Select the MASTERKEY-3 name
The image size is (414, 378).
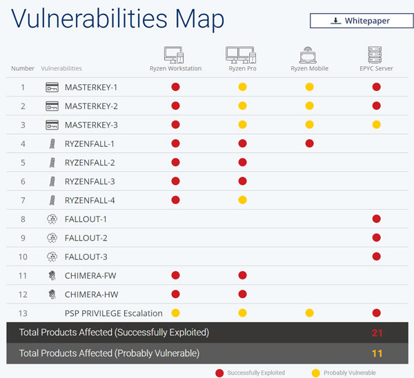pos(91,125)
